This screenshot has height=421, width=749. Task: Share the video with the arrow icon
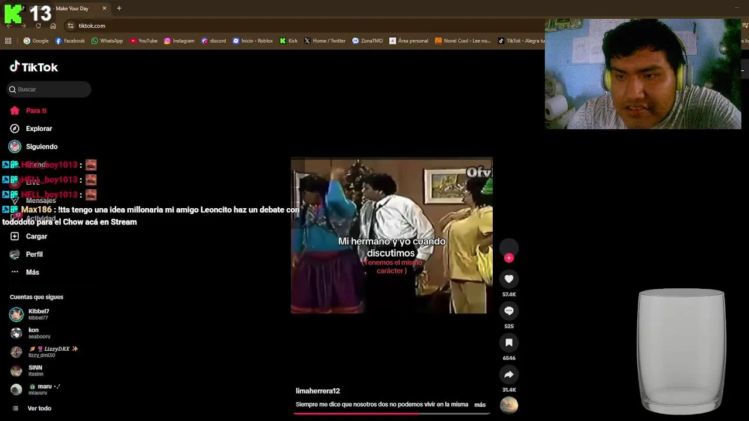509,374
